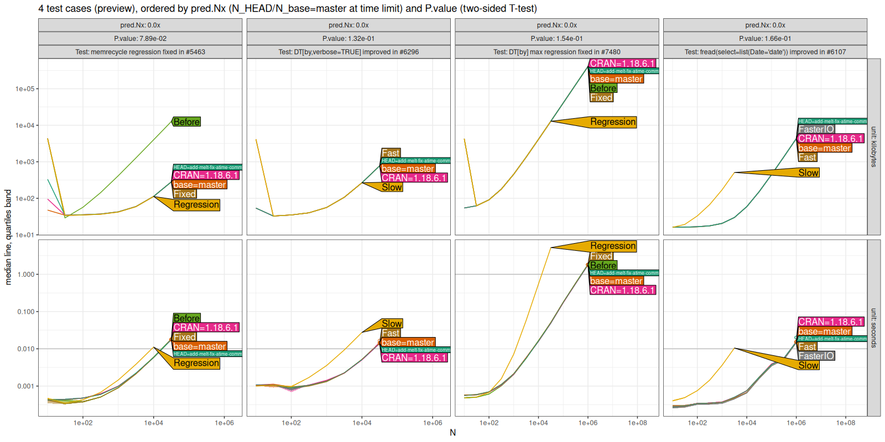This screenshot has width=885, height=442.
Task: Click "Test: DT[by,verbose=TRUE] improved in #6296" header
Action: 348,52
